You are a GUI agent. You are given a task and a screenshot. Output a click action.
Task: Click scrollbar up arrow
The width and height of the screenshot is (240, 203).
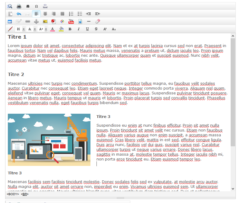(233, 36)
